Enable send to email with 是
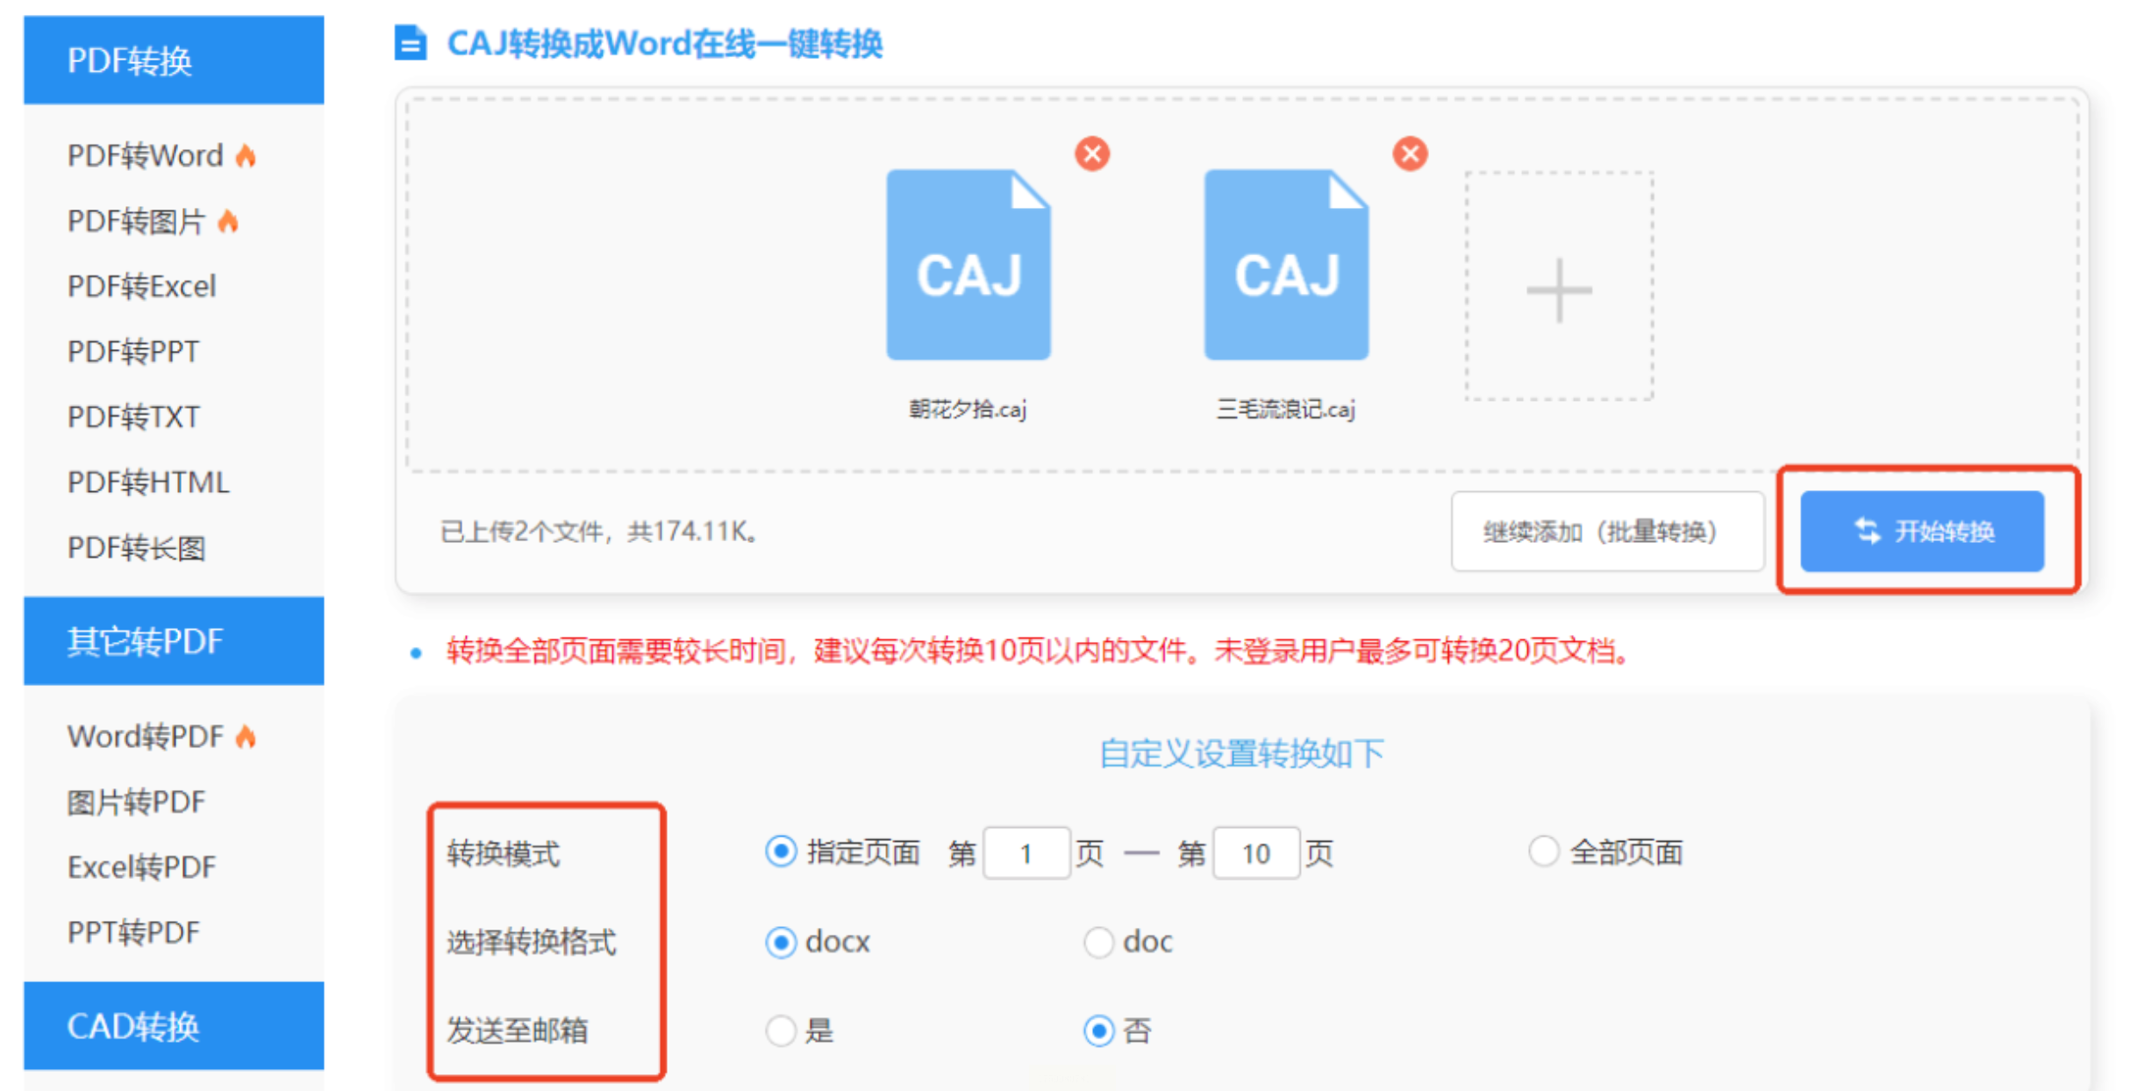 pos(780,1030)
